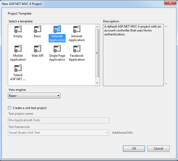The width and height of the screenshot is (178, 161).
Task: Click the template list scrollbar thumb
Action: click(x=97, y=53)
